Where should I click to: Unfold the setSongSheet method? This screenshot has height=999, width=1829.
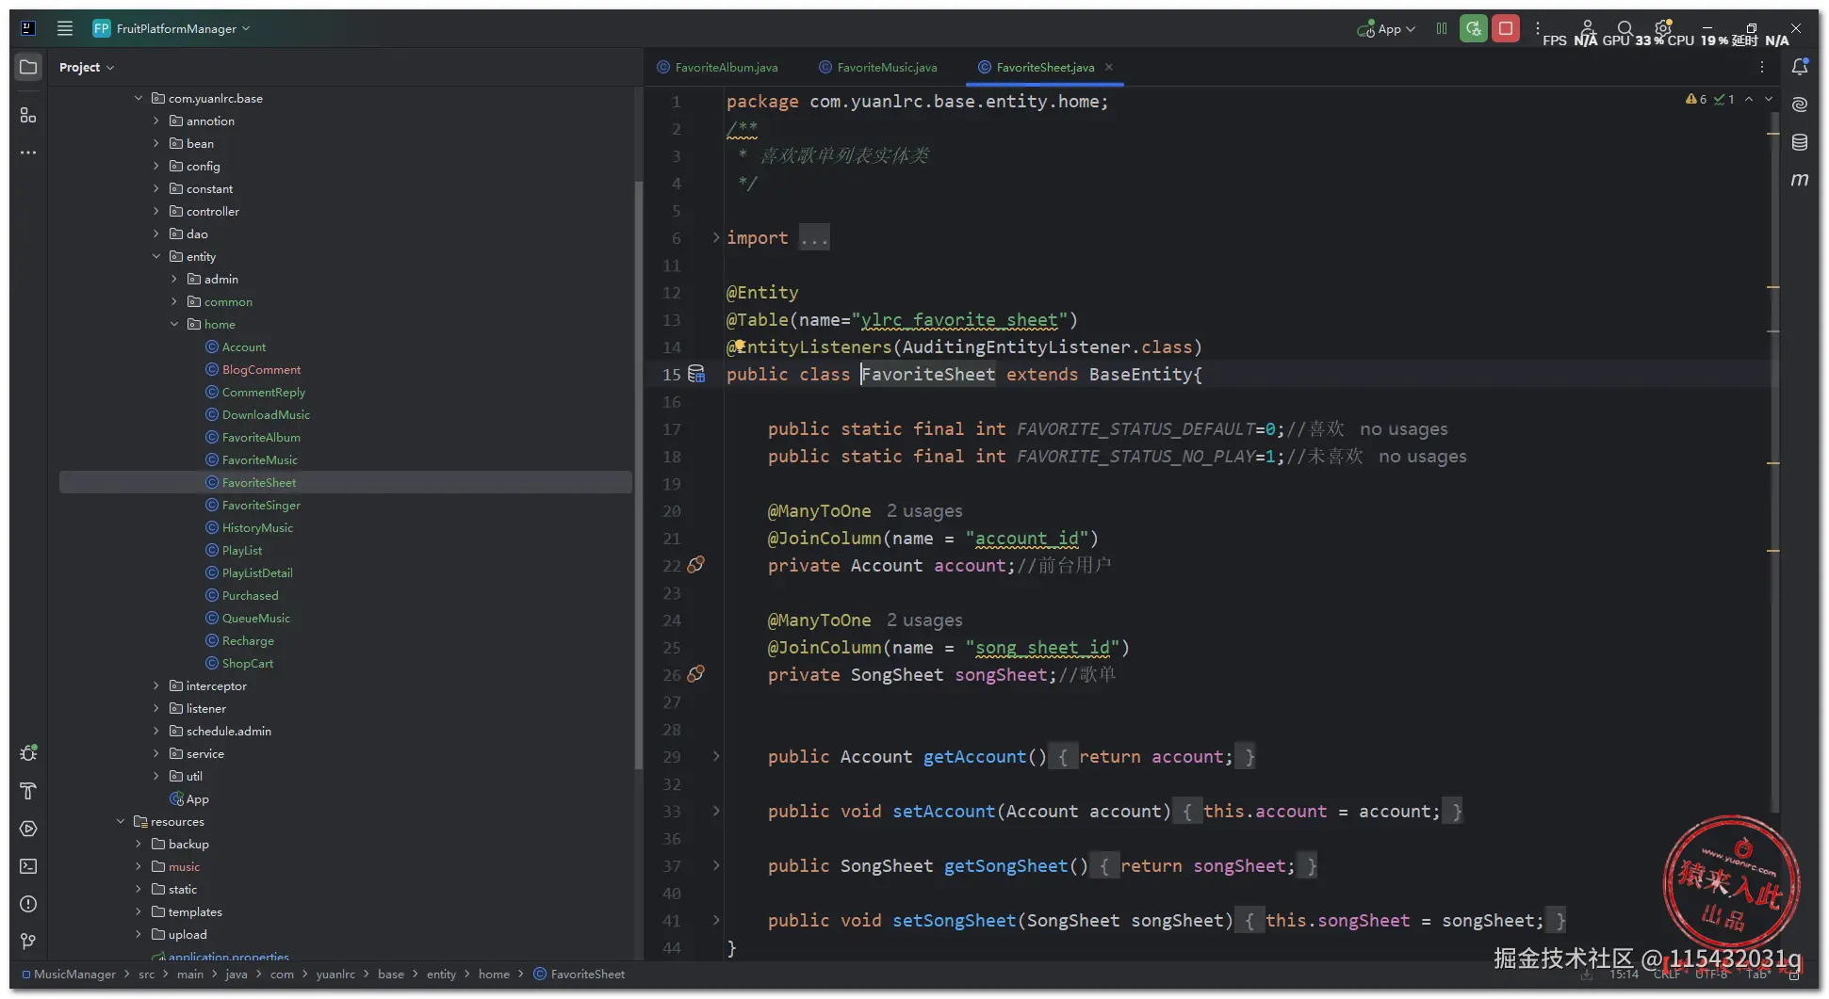716,920
